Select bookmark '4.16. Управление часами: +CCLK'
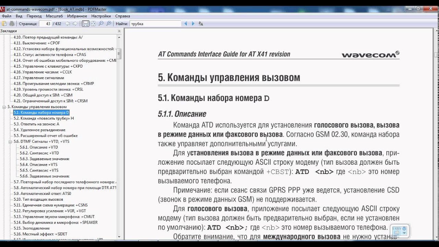The image size is (439, 247). [x=43, y=72]
